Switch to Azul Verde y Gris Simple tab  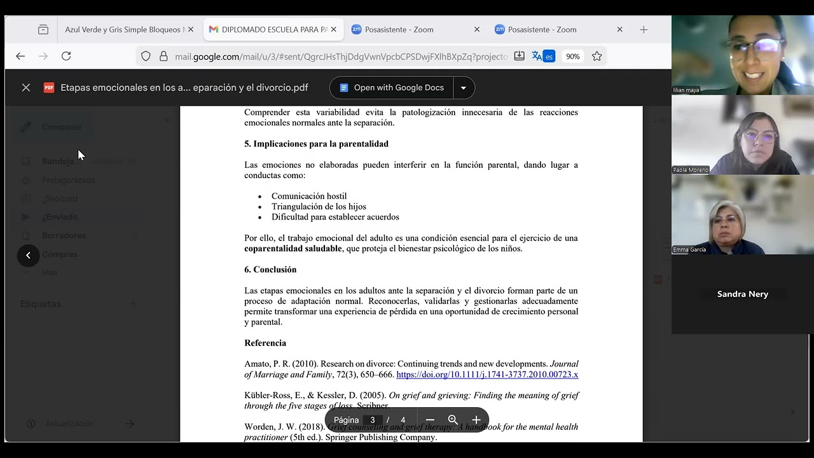point(125,29)
